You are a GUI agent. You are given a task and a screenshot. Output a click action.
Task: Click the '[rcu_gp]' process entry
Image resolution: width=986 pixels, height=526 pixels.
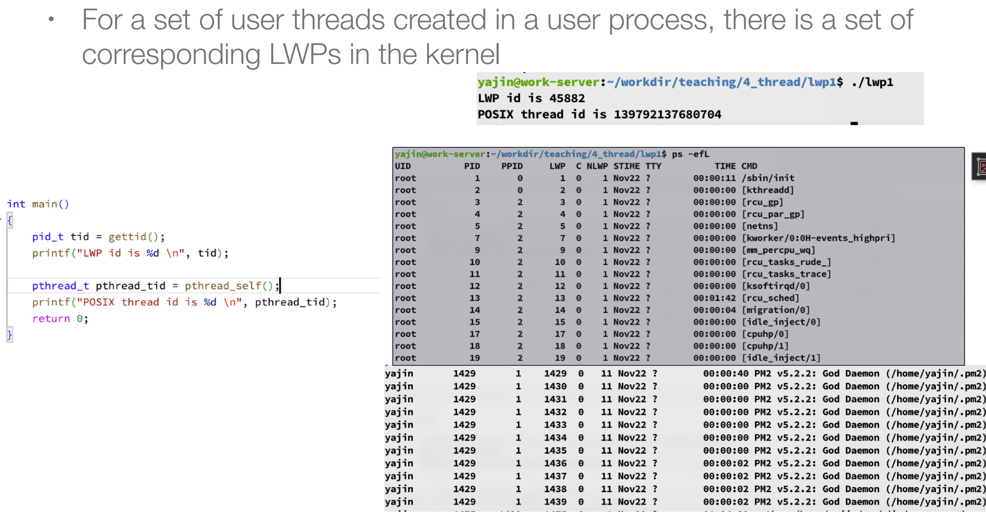[x=763, y=202]
